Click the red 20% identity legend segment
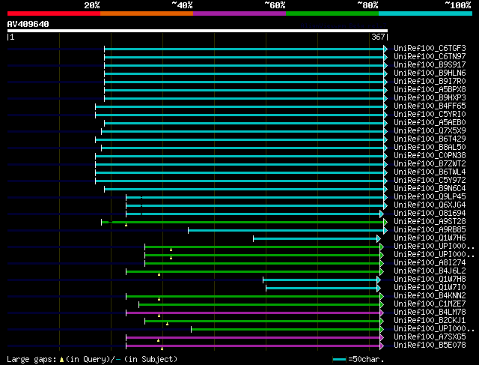 [x=54, y=13]
